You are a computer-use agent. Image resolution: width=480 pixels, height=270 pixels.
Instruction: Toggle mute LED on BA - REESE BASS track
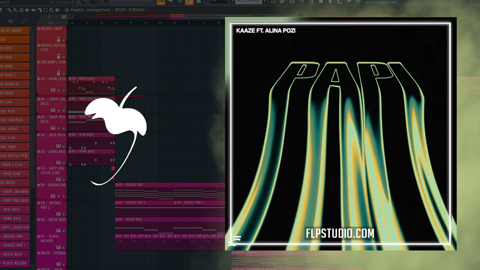click(x=64, y=231)
